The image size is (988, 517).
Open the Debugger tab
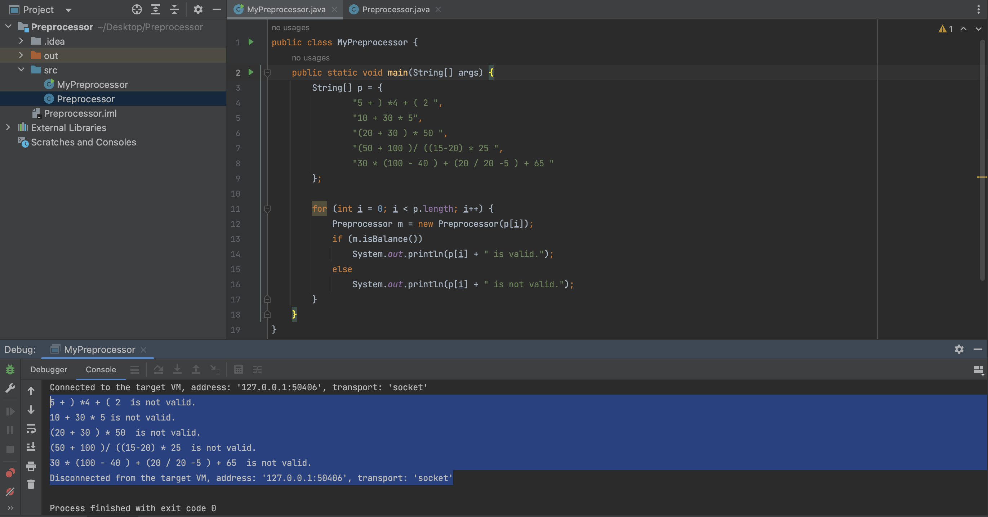tap(49, 369)
